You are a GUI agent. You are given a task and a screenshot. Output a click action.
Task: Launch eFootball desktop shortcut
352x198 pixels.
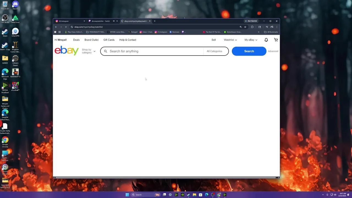click(x=15, y=87)
